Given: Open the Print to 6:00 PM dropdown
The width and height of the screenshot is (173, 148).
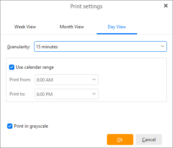Looking at the screenshot, I should point(66,94).
